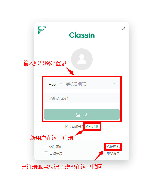
Task: Focus the 请输入密码 password field
Action: 82,98
